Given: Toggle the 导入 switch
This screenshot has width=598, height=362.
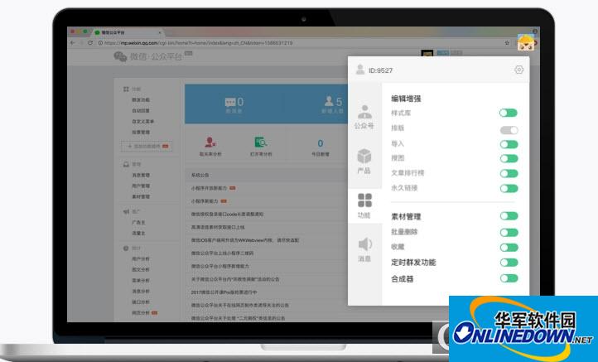Looking at the screenshot, I should 509,144.
